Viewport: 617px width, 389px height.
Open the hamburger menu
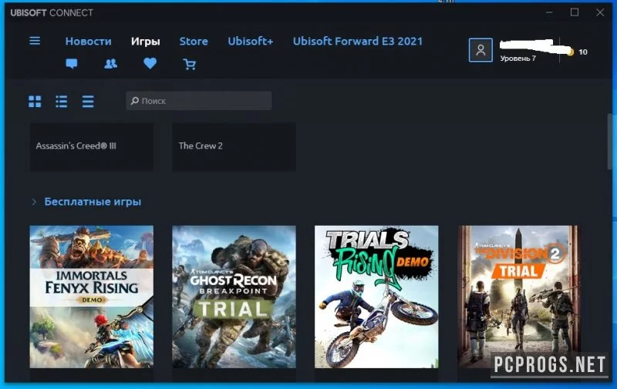click(35, 41)
